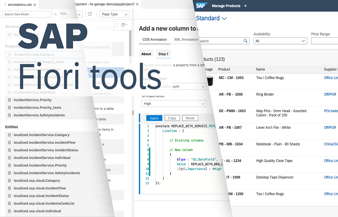Open the Page Type dropdown
Screen dimensions: 338x217
(114, 14)
